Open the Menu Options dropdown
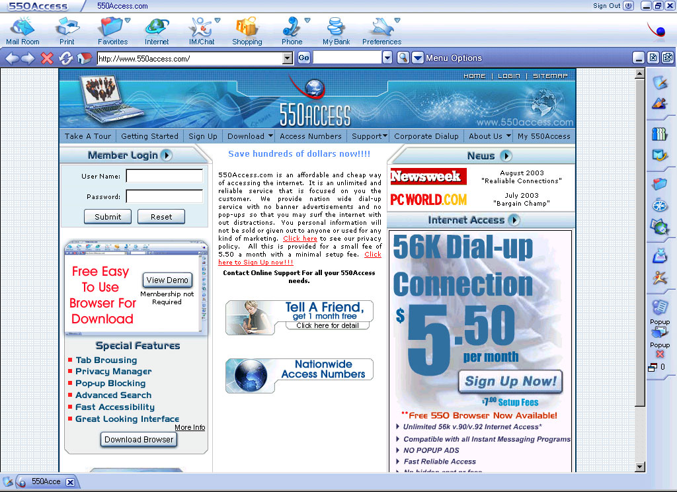 point(418,58)
